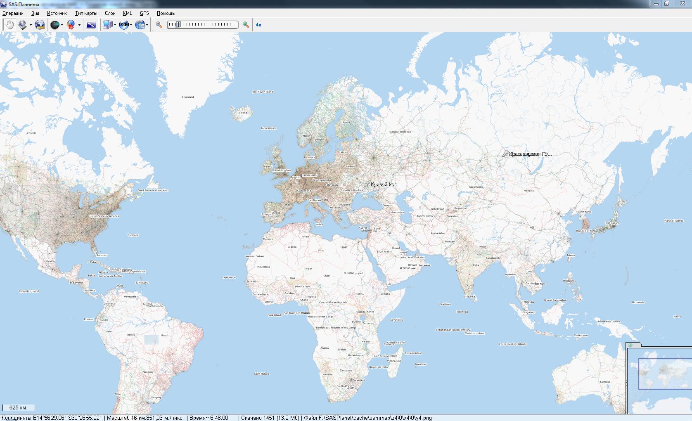
Task: Expand the map layers icon dropdown arrow
Action: (147, 25)
